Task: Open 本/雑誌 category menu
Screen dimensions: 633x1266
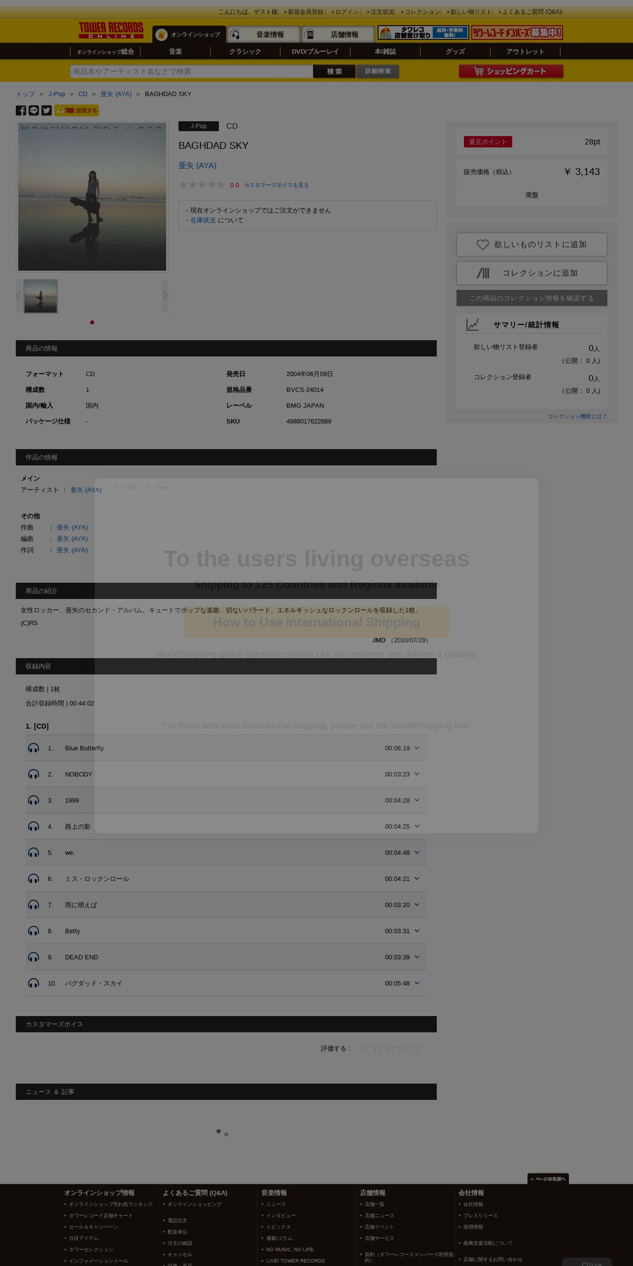Action: point(385,51)
